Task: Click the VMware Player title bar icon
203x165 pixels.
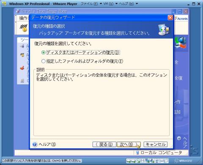Action: click(4, 4)
